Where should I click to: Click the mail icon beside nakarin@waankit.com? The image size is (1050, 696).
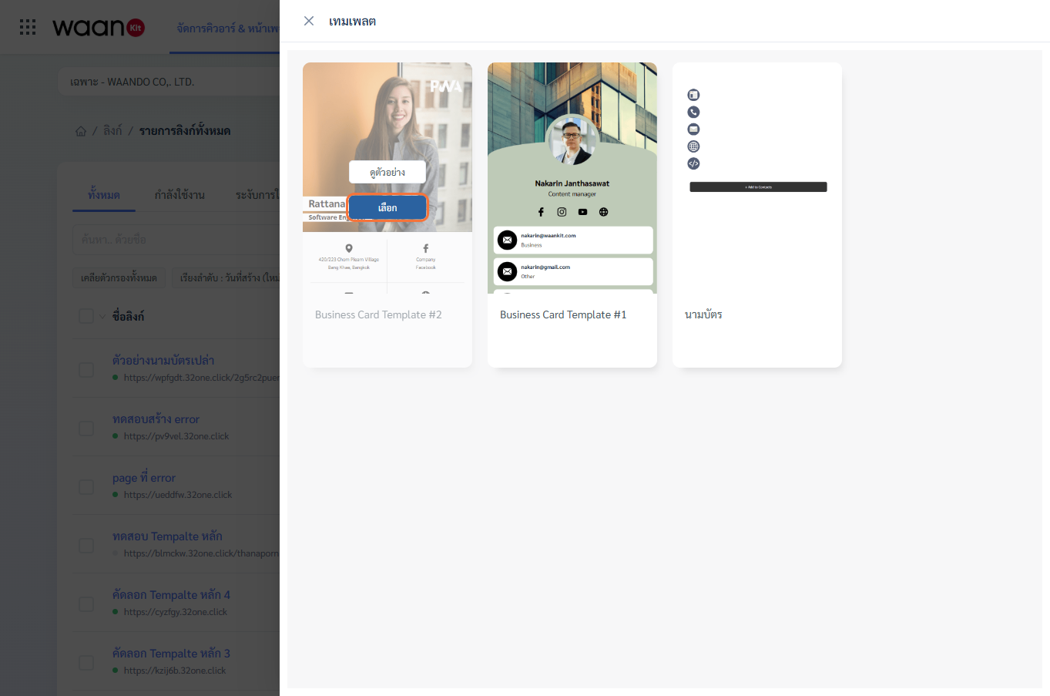click(507, 240)
